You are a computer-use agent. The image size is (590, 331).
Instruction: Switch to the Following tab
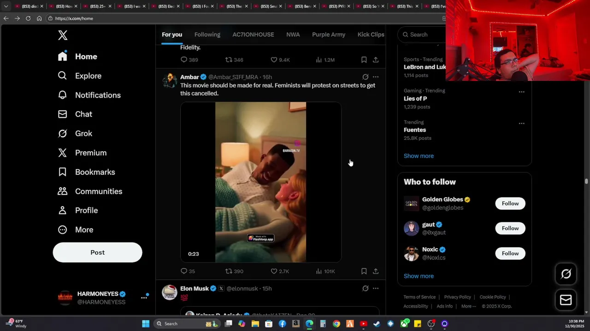pos(207,34)
